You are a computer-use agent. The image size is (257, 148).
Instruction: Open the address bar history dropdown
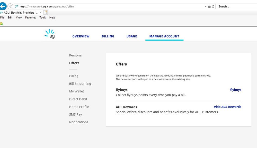click(205, 6)
